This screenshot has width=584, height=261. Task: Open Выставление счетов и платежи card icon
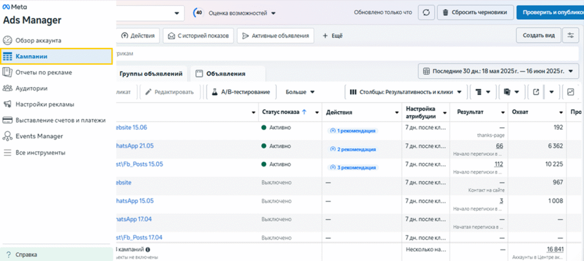pyautogui.click(x=7, y=120)
